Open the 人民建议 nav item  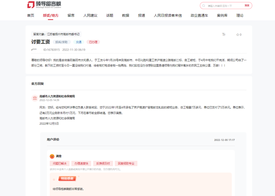pos(90,16)
